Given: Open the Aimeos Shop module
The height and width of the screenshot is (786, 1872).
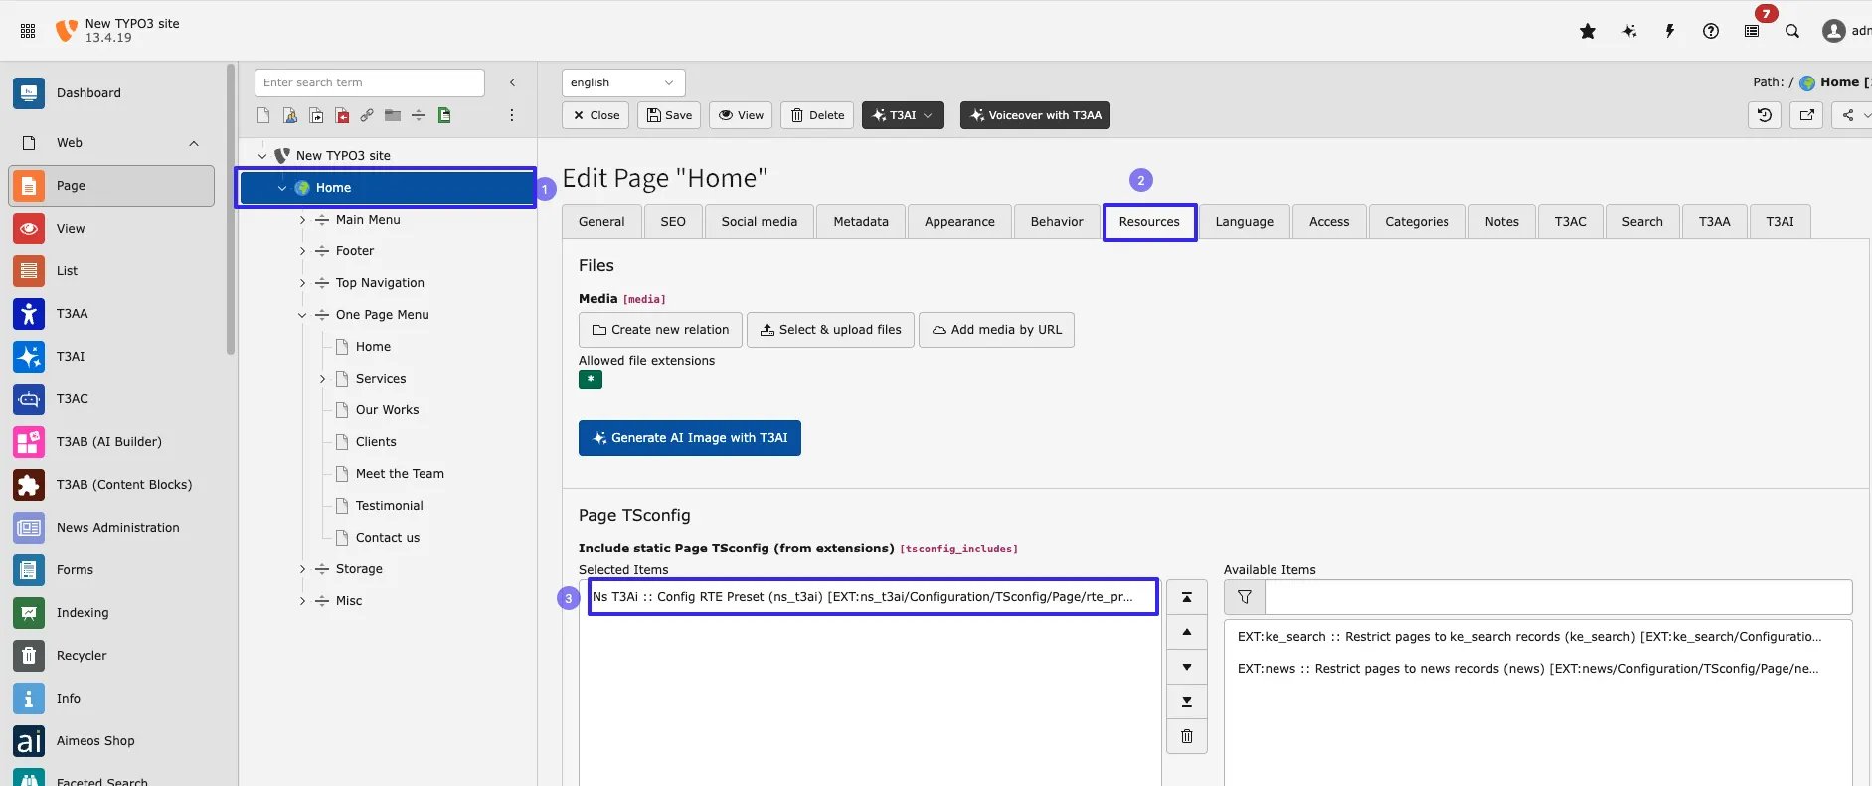Looking at the screenshot, I should (x=112, y=741).
